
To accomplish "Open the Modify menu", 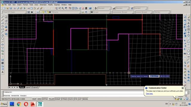I will click(x=50, y=5).
